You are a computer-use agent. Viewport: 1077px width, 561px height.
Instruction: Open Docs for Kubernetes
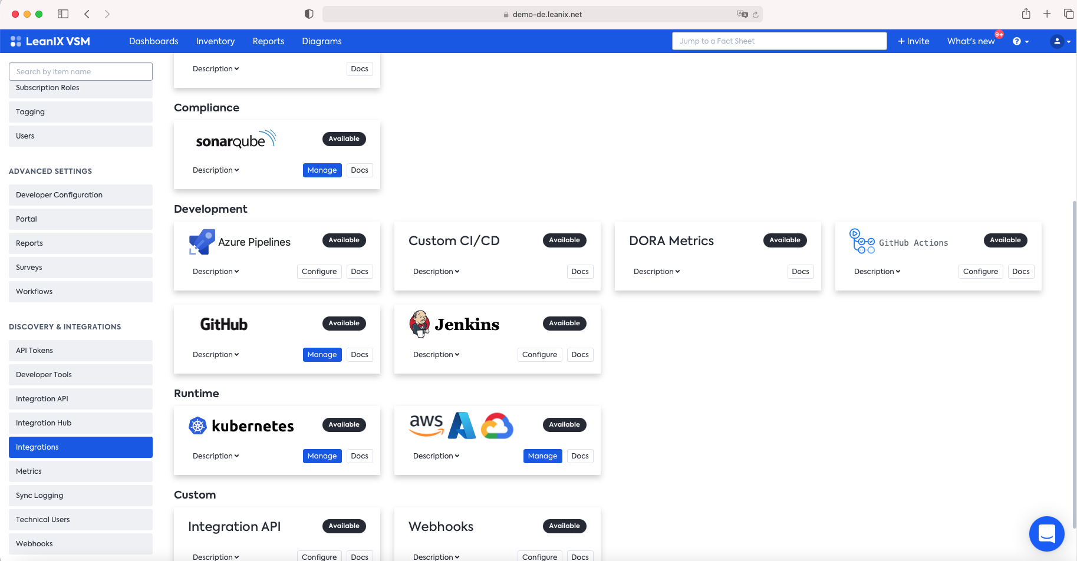360,456
